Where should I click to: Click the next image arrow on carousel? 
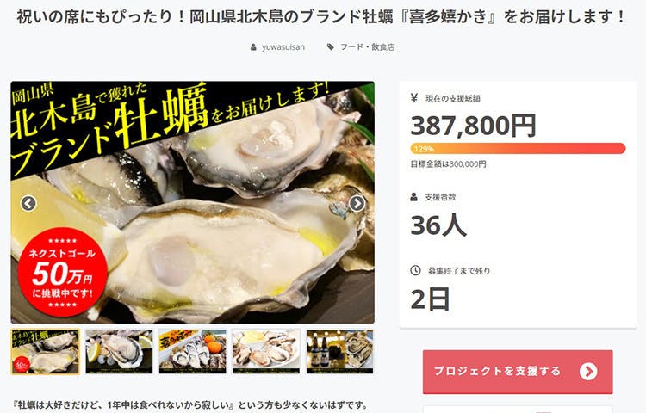(x=357, y=203)
